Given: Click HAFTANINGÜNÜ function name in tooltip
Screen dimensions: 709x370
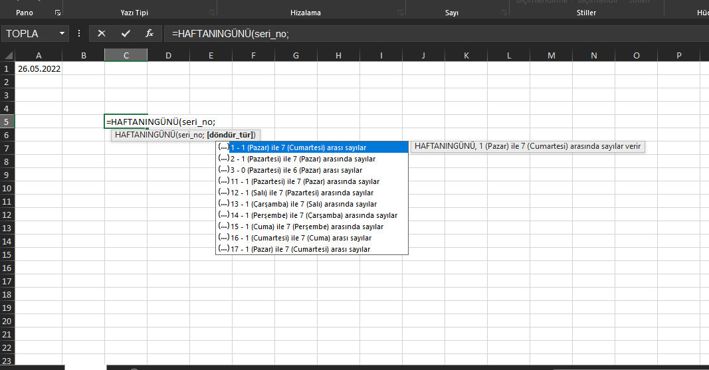Looking at the screenshot, I should (145, 135).
